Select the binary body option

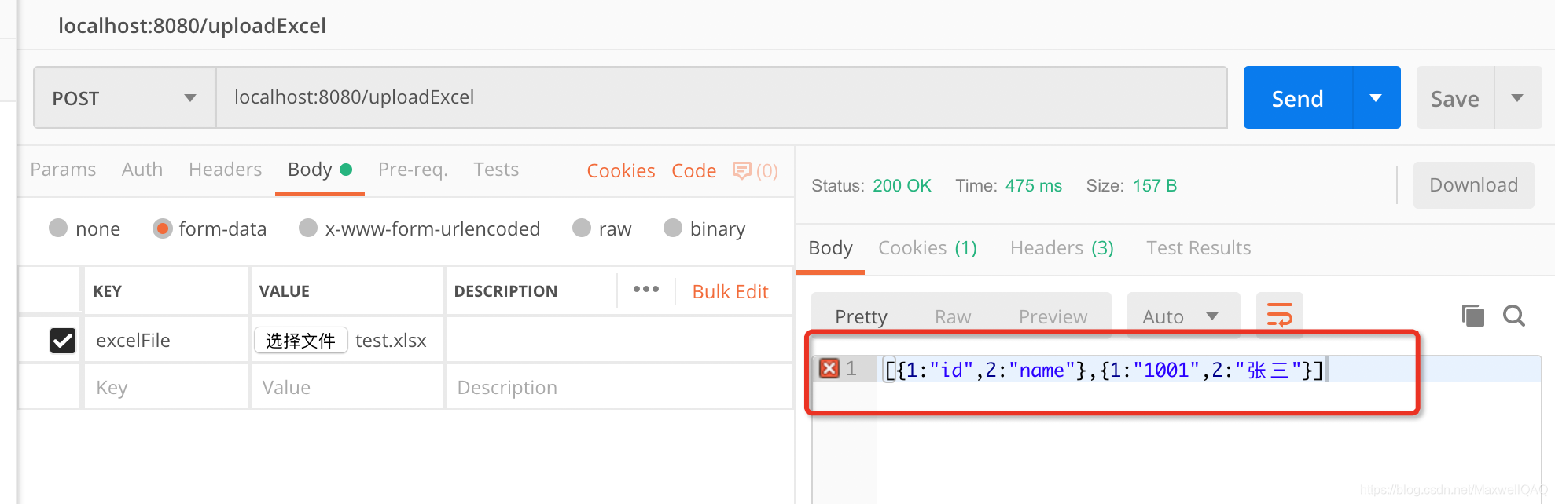(x=673, y=228)
